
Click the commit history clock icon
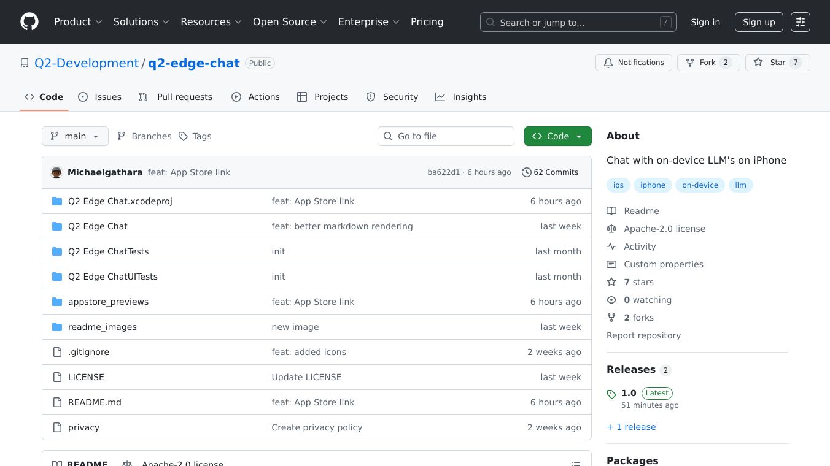[526, 172]
